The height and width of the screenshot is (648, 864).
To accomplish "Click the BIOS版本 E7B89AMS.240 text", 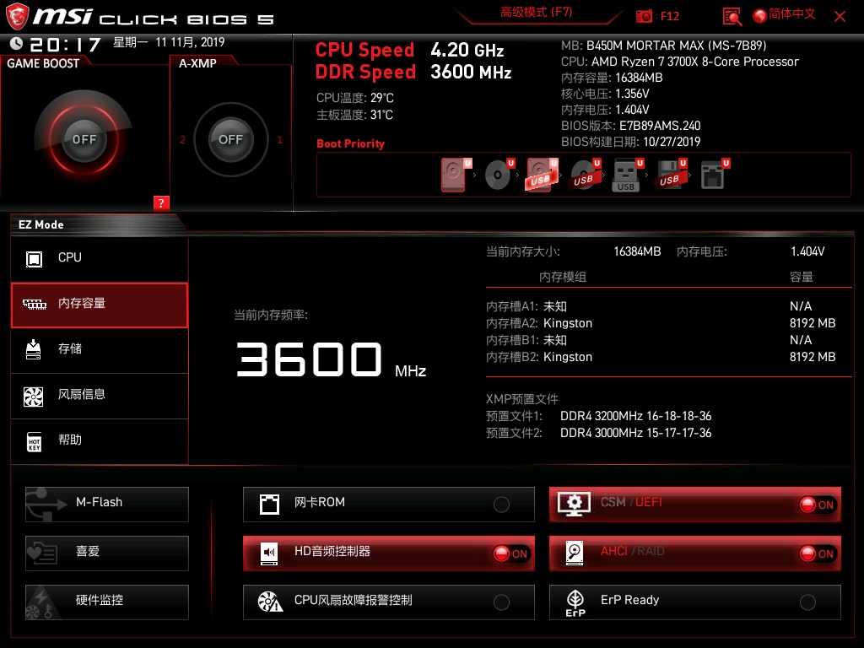I will pyautogui.click(x=630, y=126).
